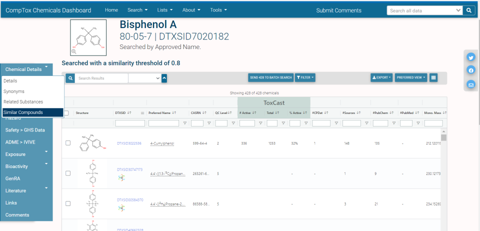The height and width of the screenshot is (231, 480).
Task: Click the # Active filter funnel icon
Action: click(x=260, y=123)
